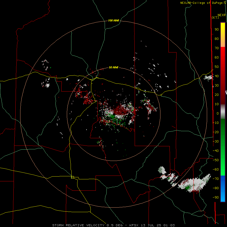Select the -90 value on the velocity scale
The height and width of the screenshot is (227, 227).
coord(216,197)
